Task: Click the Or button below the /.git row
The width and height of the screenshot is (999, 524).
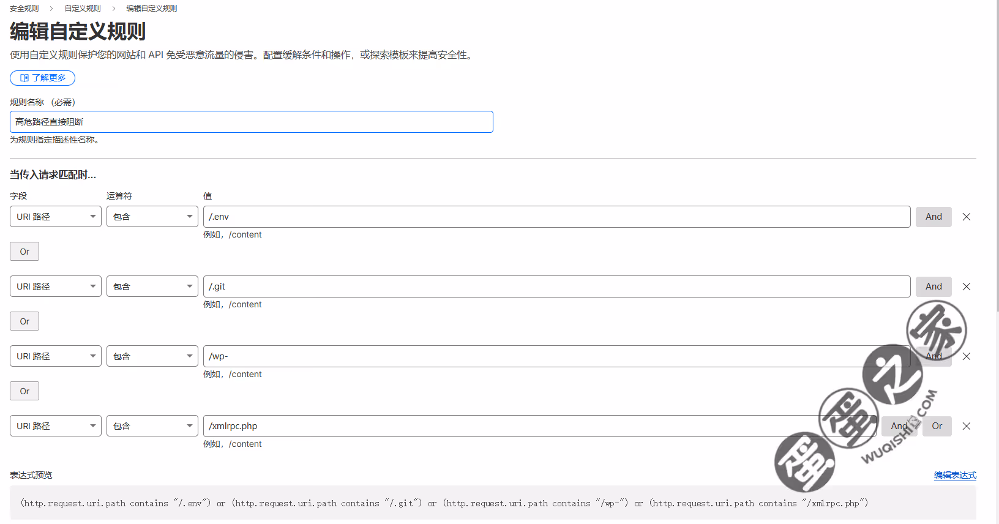Action: click(24, 321)
